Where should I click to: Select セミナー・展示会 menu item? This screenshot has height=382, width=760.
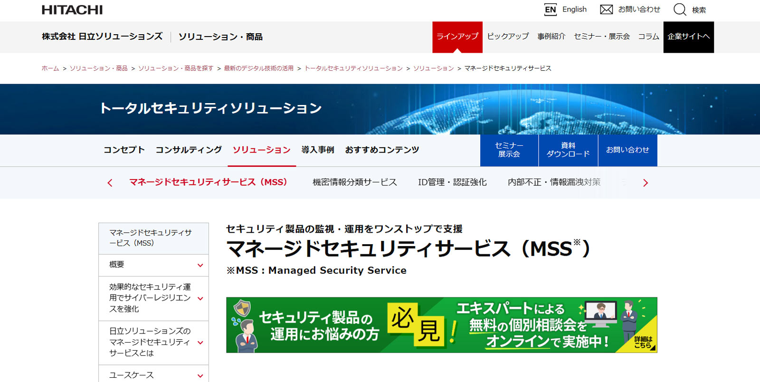click(x=602, y=37)
